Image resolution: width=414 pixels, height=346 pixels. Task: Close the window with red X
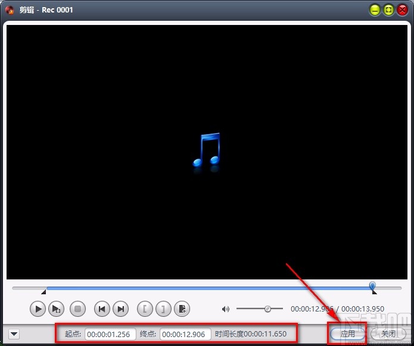[402, 10]
